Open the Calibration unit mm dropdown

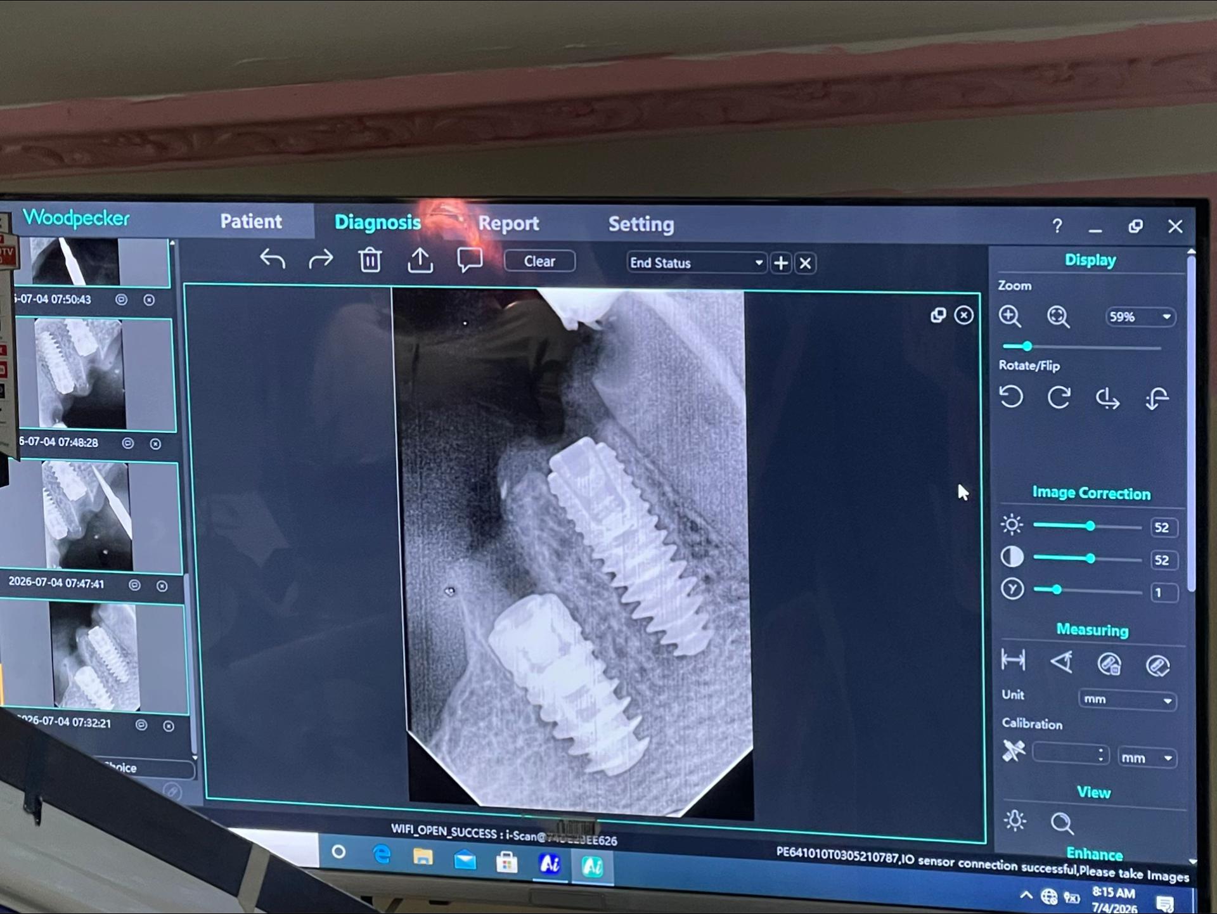pyautogui.click(x=1147, y=758)
